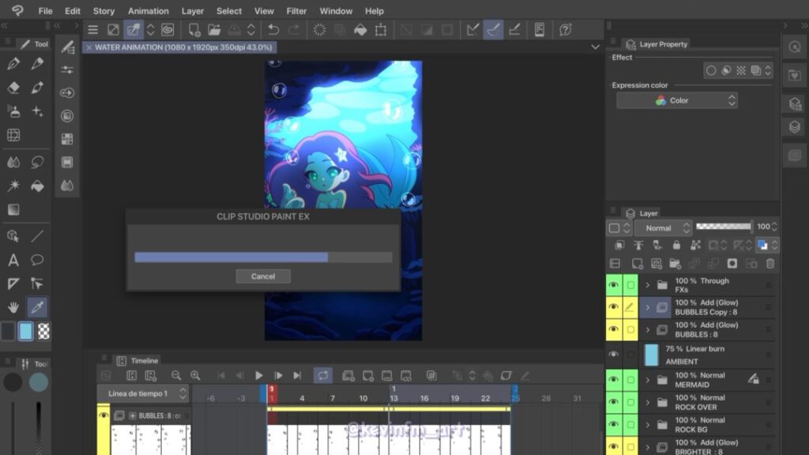Click the Undo arrow in command bar
809x455 pixels.
pyautogui.click(x=273, y=30)
